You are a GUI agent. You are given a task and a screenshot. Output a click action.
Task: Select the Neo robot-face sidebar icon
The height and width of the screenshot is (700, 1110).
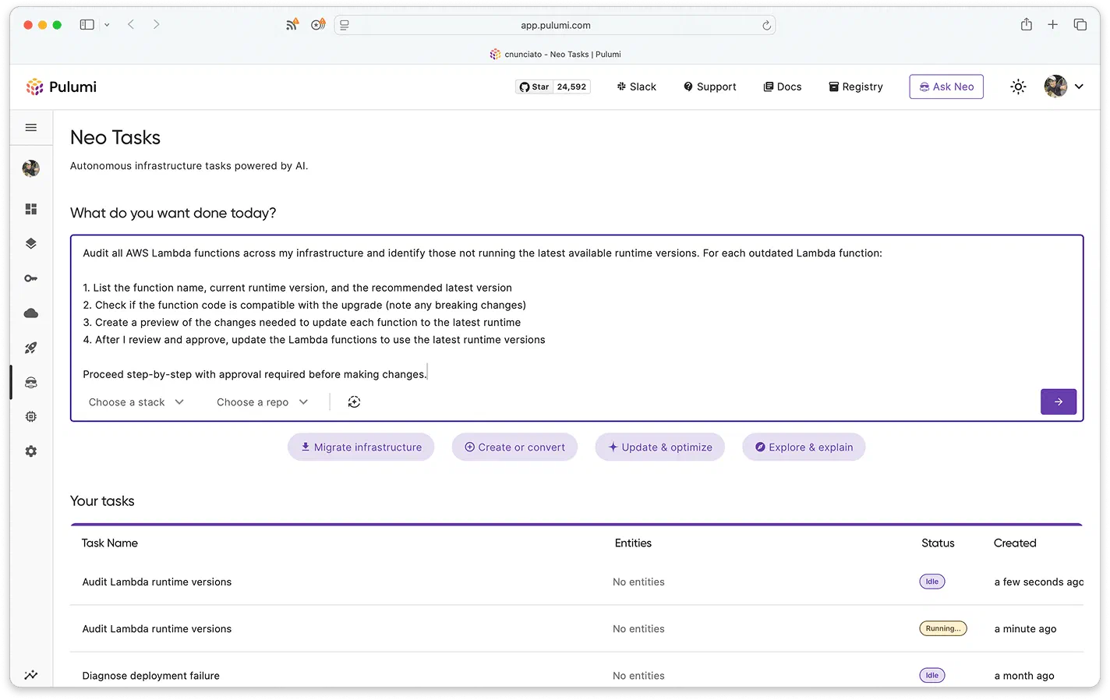(x=30, y=382)
